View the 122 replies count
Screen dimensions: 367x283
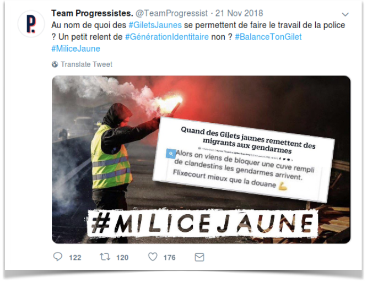(75, 258)
